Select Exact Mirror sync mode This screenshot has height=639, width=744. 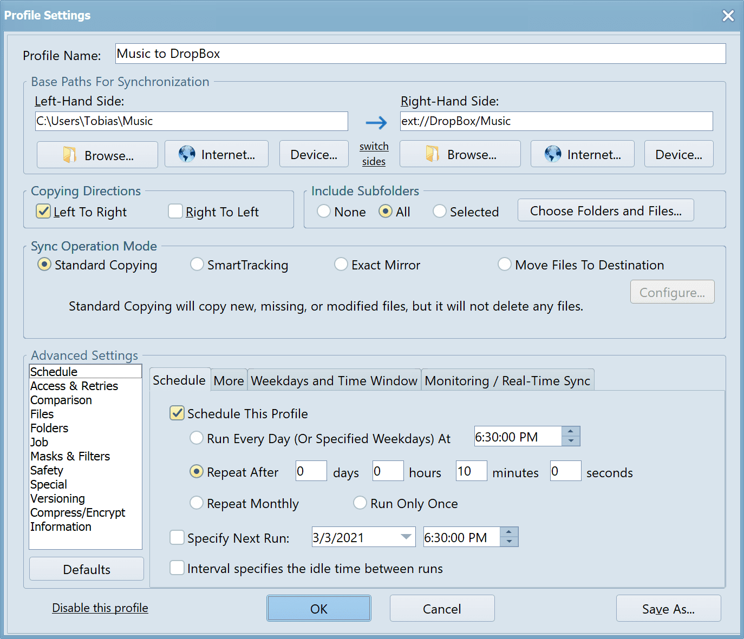(341, 265)
